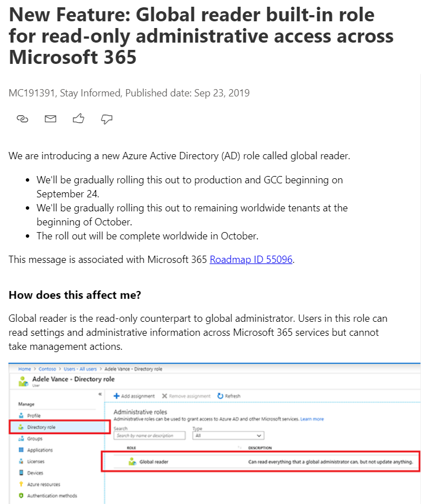
Task: Click Add assignment button
Action: pyautogui.click(x=134, y=396)
